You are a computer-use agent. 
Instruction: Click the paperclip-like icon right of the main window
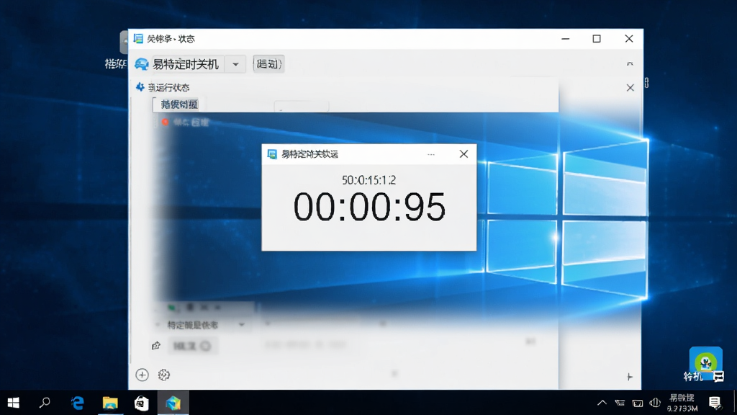(x=647, y=83)
